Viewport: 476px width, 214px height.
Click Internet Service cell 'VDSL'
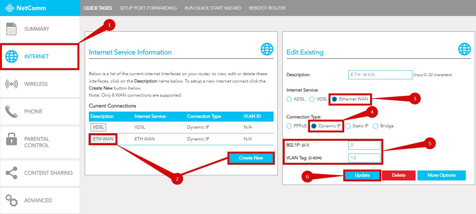[140, 127]
